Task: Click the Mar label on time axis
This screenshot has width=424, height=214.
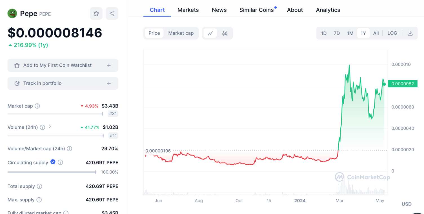Action: (339, 201)
